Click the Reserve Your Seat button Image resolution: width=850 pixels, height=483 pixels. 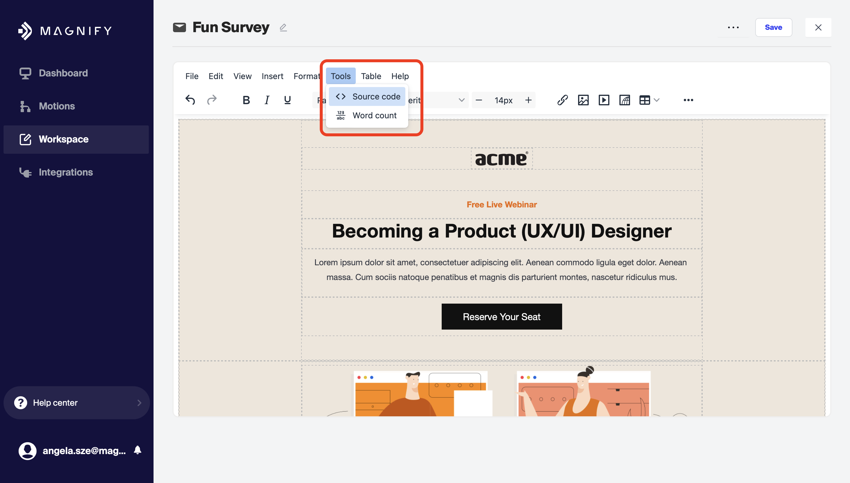click(502, 317)
